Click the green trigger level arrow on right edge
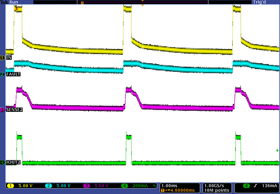Image resolution: width=280 pixels, height=194 pixels. [x=278, y=151]
